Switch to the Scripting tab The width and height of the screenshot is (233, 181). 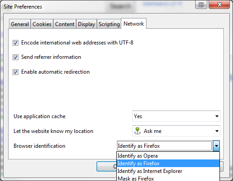click(109, 24)
